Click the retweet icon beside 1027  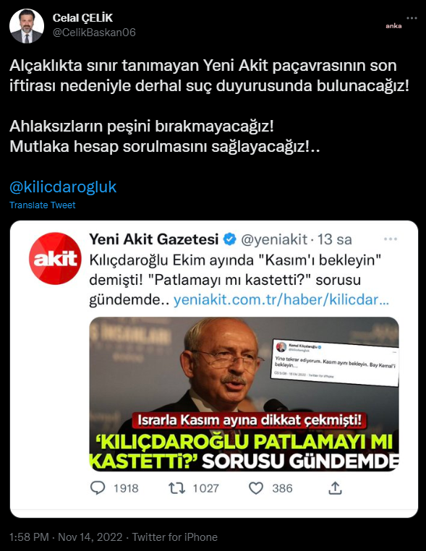pyautogui.click(x=176, y=488)
